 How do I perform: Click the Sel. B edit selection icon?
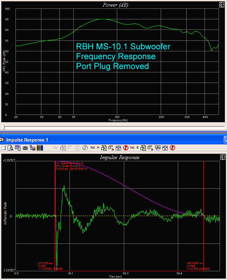click(143, 148)
